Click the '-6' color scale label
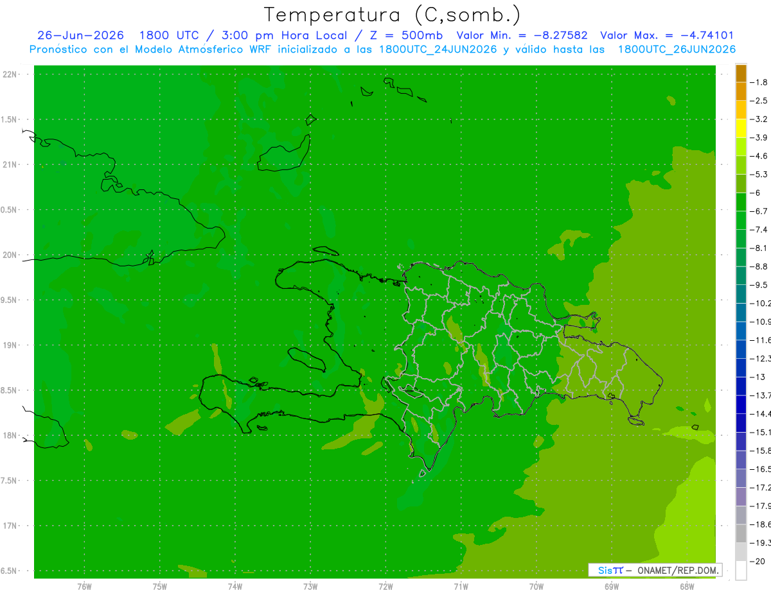This screenshot has height=595, width=771. click(756, 193)
